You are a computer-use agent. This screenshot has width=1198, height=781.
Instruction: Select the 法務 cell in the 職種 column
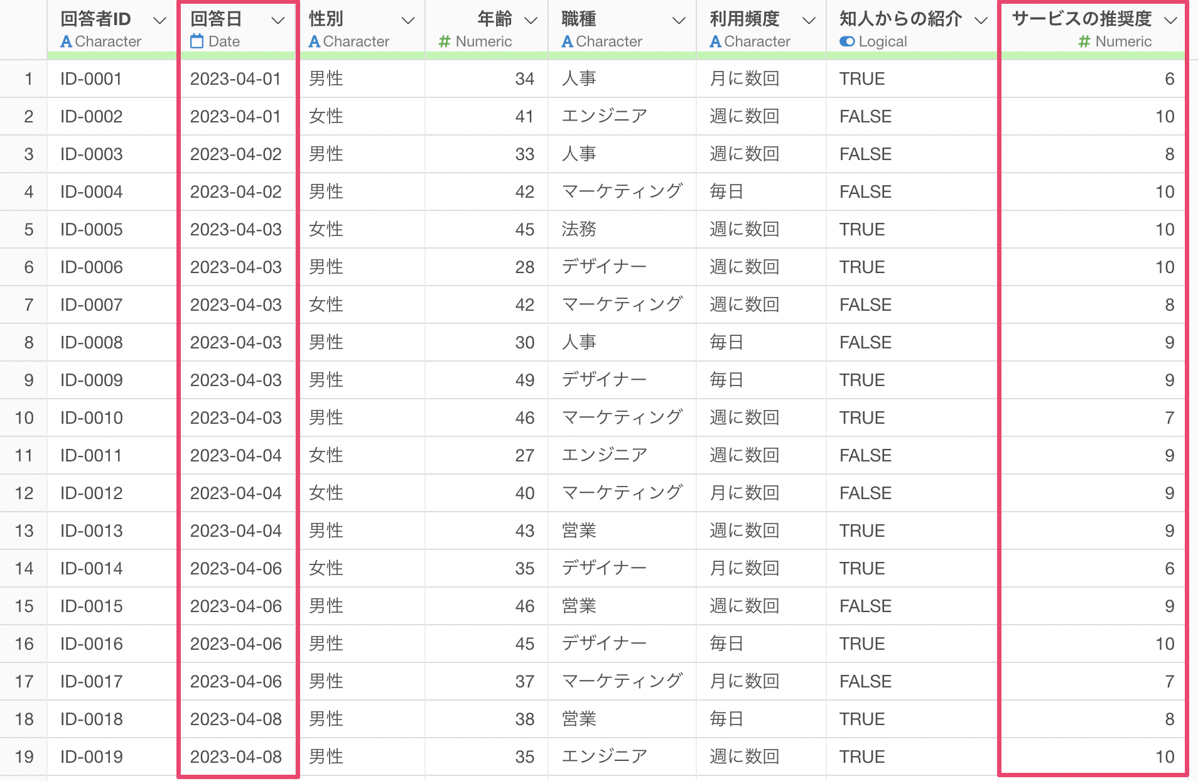[x=579, y=230]
